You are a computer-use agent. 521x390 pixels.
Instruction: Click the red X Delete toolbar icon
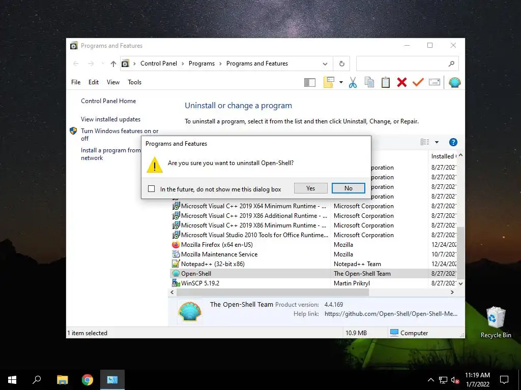(x=402, y=82)
